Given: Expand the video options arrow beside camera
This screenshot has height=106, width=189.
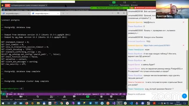Looking at the screenshot, I should [27, 97].
